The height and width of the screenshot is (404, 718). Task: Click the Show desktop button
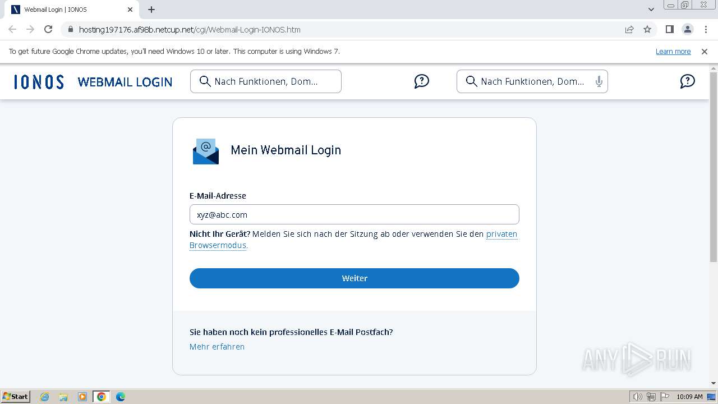pos(711,397)
